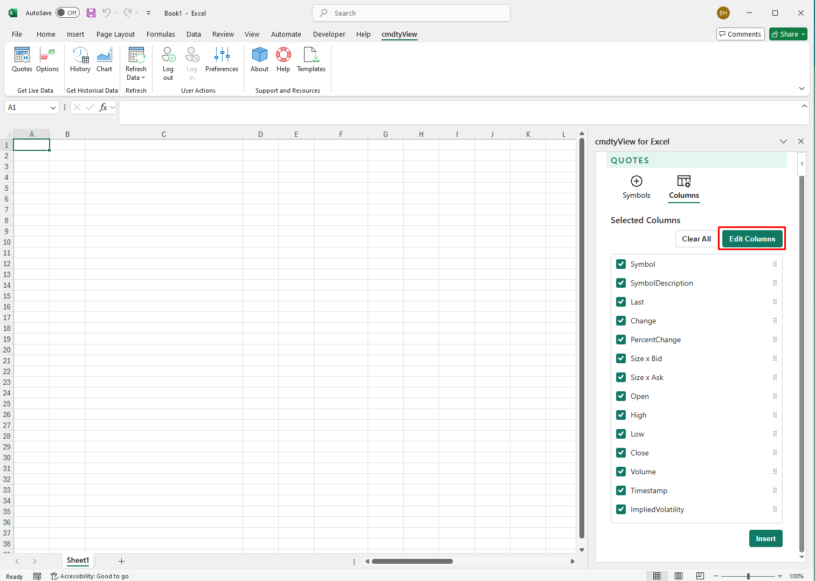Switch to the Insert ribbon tab

[75, 34]
